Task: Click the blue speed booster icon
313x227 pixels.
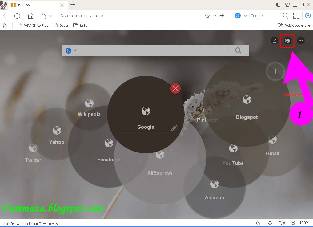Action: (x=308, y=16)
